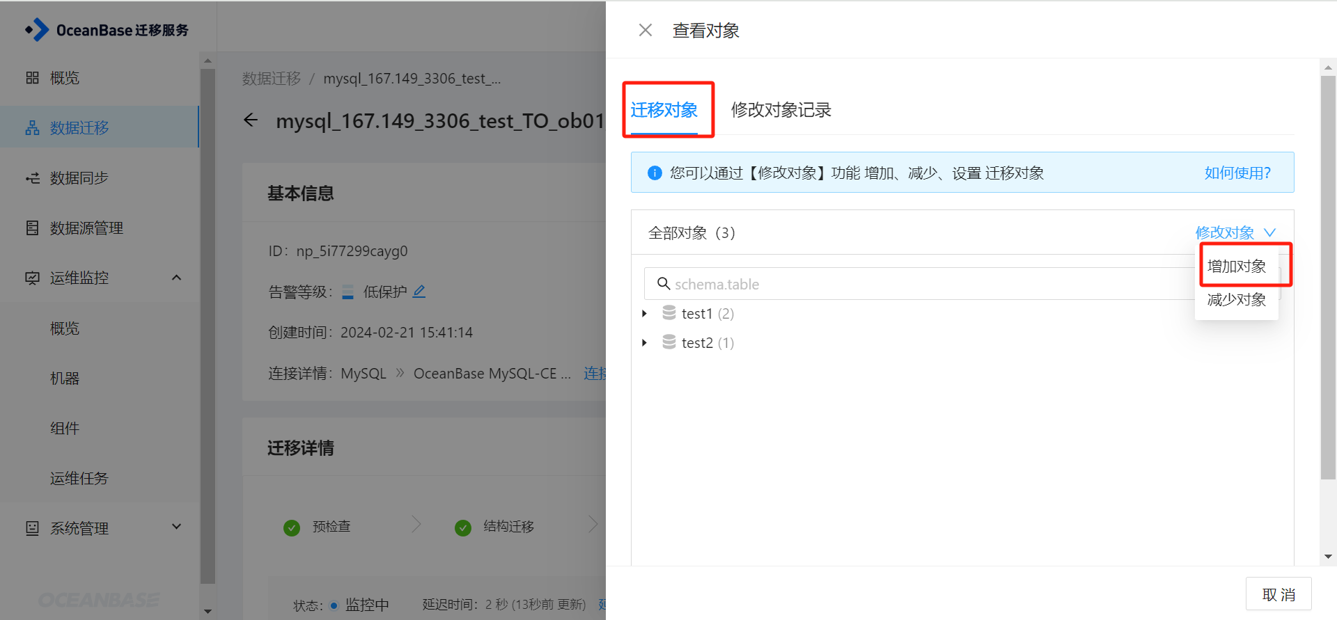
Task: Click the 结构迁移 green check step
Action: 463,528
